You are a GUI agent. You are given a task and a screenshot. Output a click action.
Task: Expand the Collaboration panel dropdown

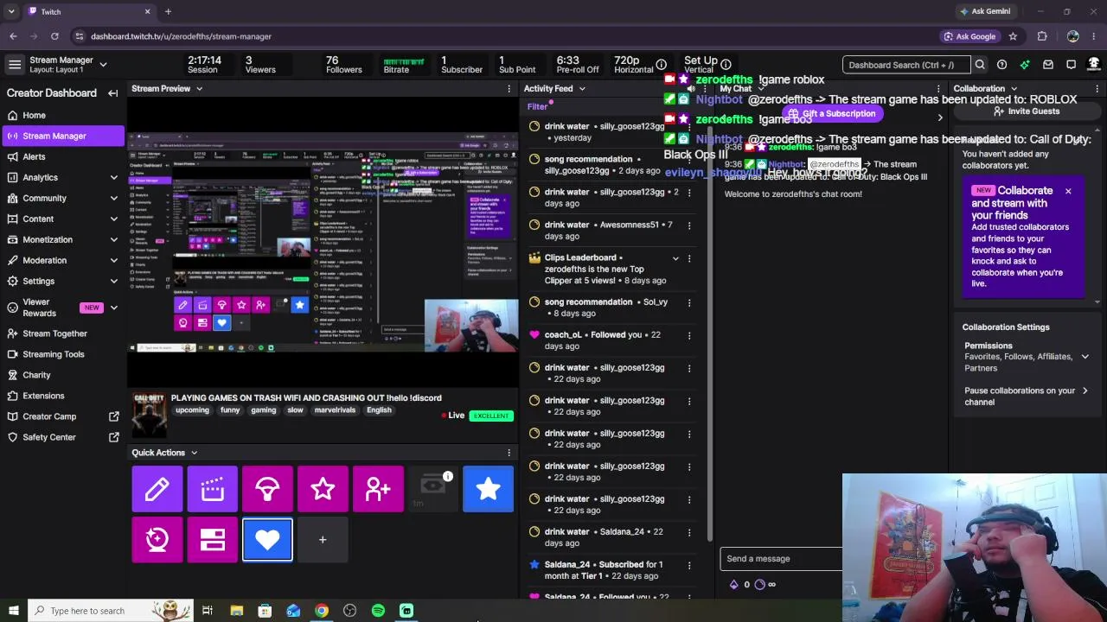[1014, 89]
